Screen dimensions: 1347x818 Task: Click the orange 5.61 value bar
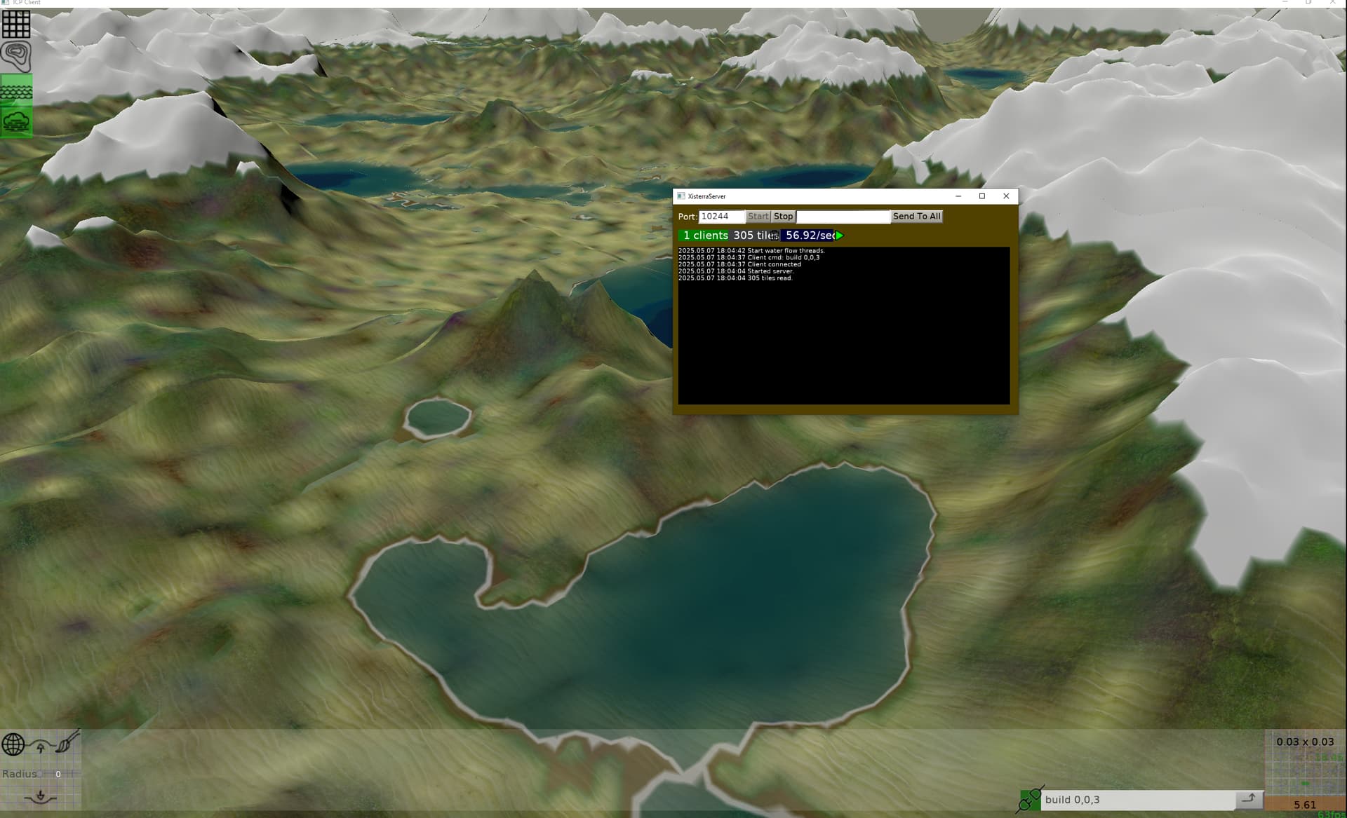[x=1305, y=805]
